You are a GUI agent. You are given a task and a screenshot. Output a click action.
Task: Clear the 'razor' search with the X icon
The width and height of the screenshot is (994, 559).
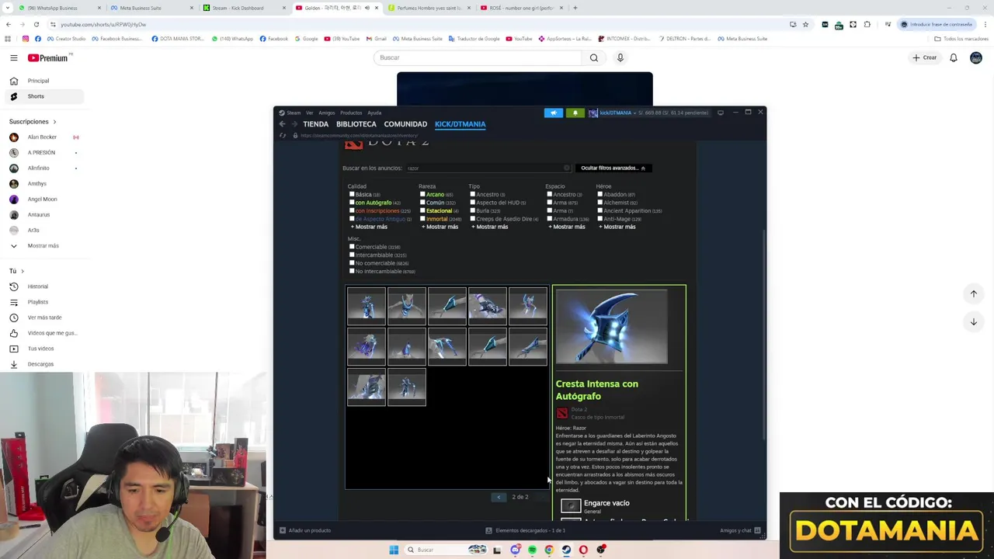[x=567, y=168]
